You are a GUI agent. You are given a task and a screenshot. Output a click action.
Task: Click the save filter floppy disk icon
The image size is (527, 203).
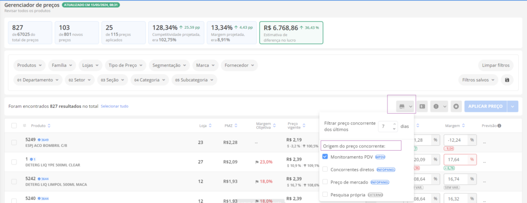(507, 80)
